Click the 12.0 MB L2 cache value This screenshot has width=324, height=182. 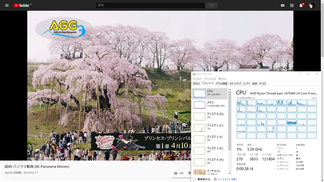pyautogui.click(x=300, y=166)
